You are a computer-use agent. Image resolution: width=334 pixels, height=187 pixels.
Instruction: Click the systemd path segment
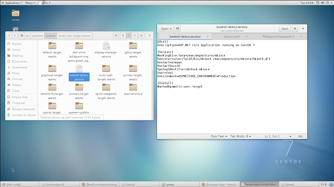pos(38,36)
